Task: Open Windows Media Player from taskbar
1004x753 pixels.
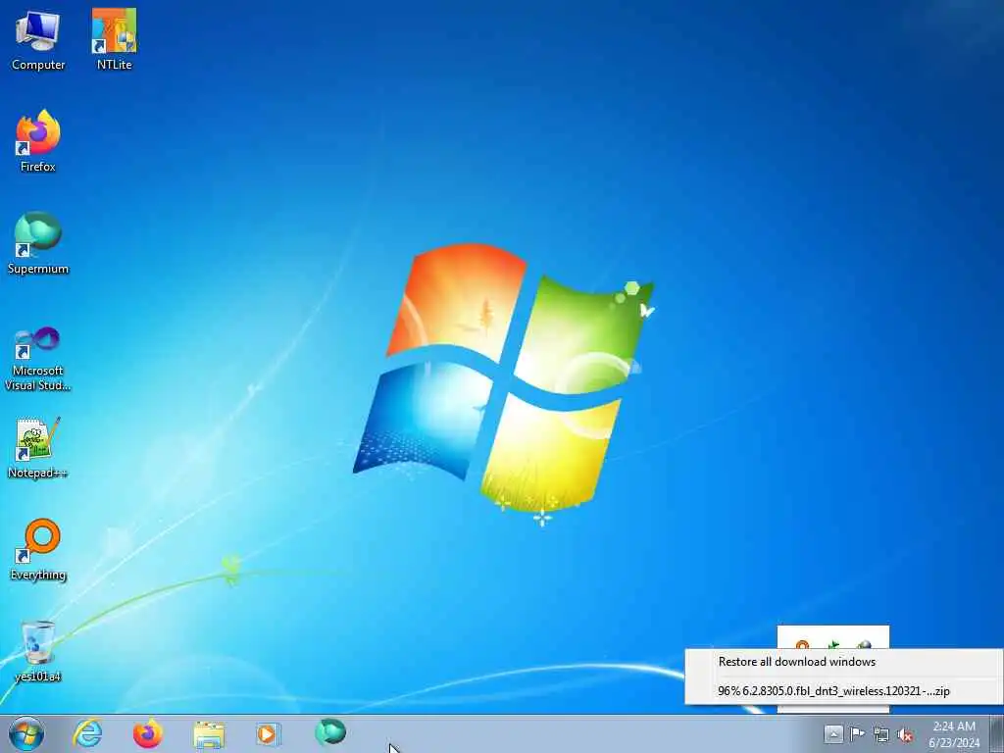Action: click(268, 733)
